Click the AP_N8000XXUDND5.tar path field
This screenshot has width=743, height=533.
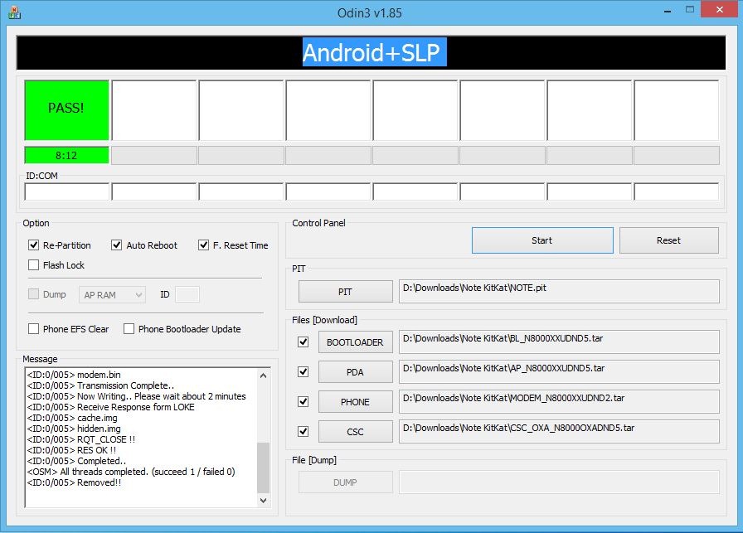pyautogui.click(x=559, y=371)
